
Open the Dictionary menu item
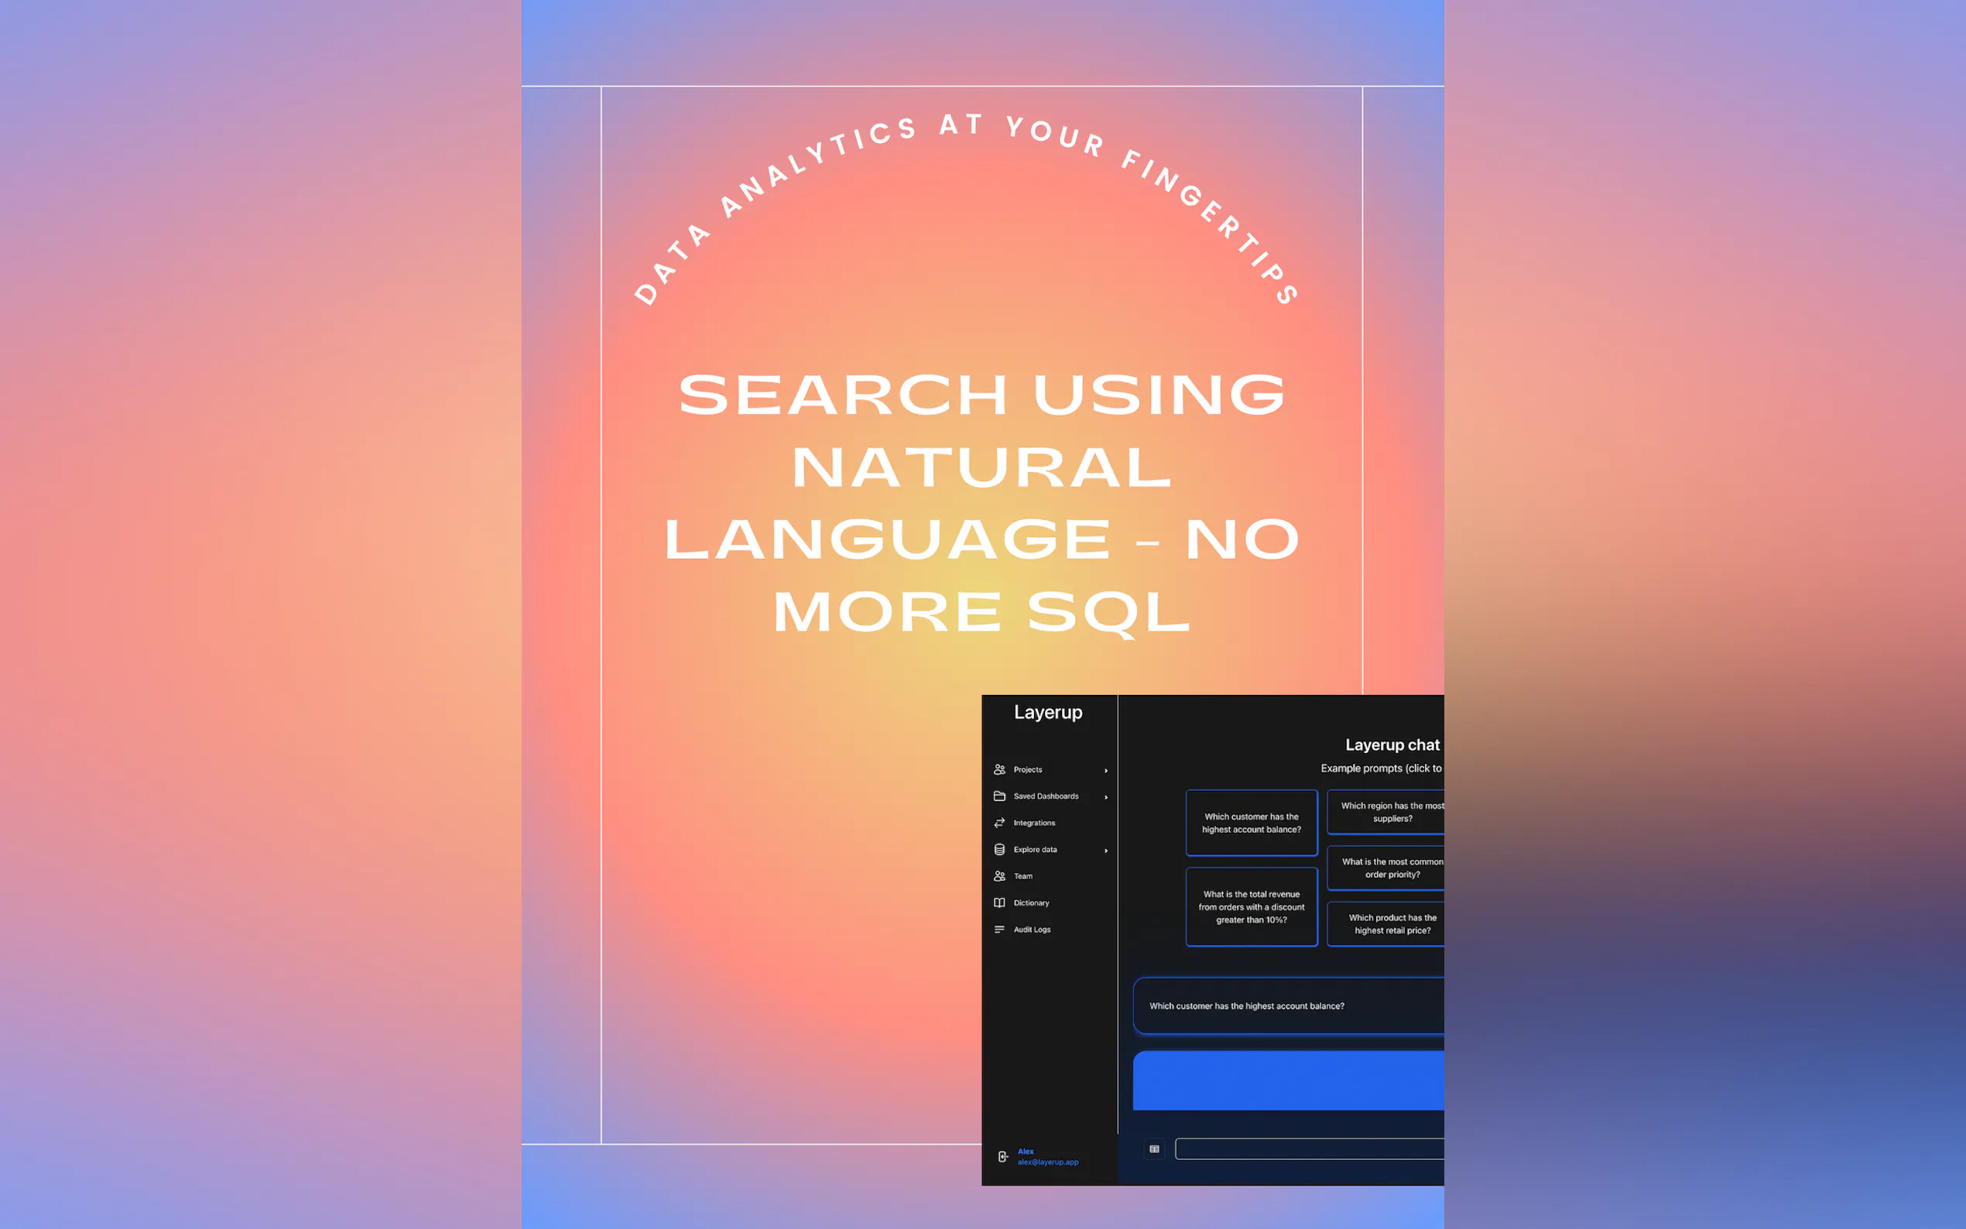tap(1031, 903)
